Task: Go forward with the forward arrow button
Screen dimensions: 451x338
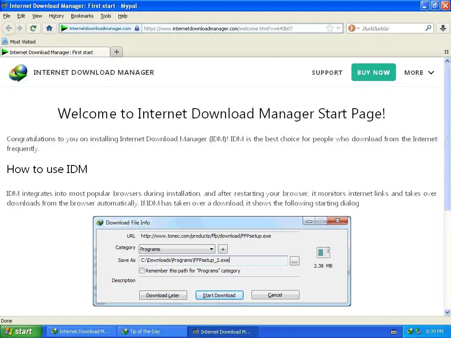Action: point(19,28)
